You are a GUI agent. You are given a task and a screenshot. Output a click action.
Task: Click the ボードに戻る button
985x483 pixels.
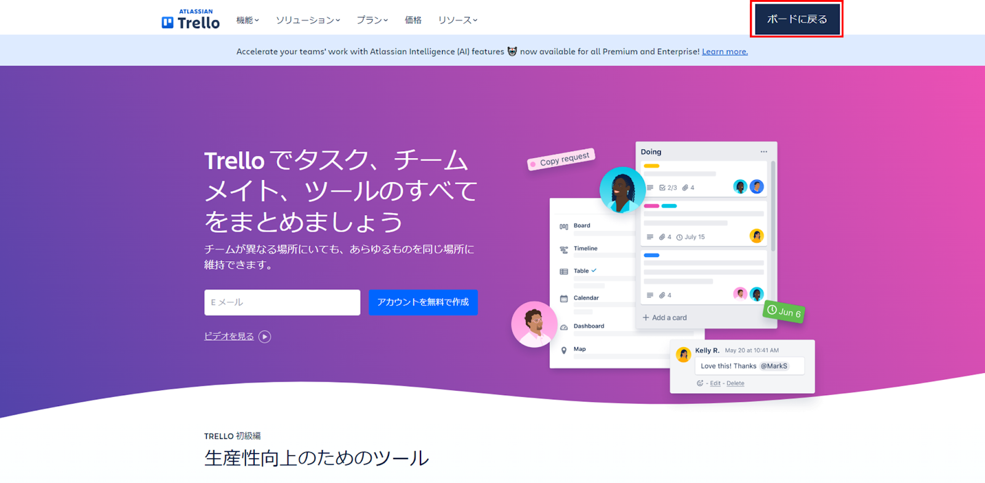(797, 19)
